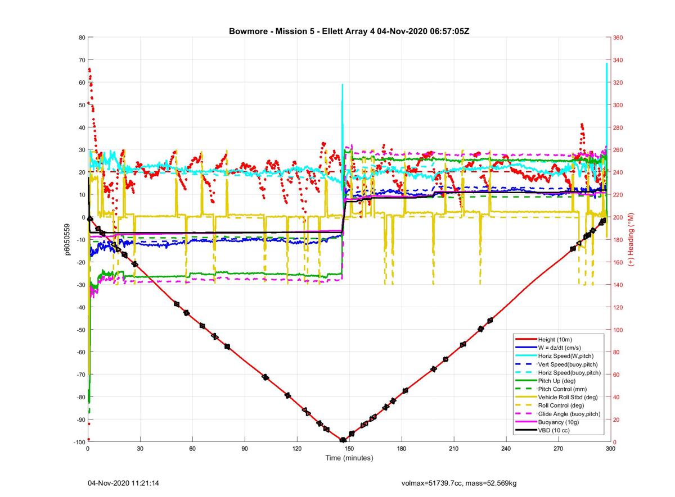The width and height of the screenshot is (675, 497).
Task: Select 'W = dz/dt (cm/s)' legend entry
Action: [561, 348]
